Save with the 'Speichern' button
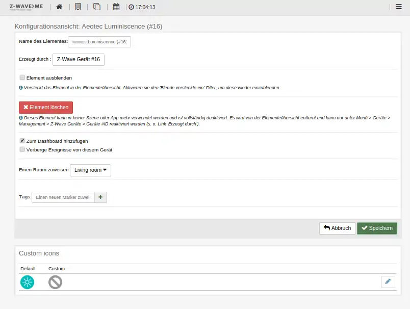The width and height of the screenshot is (410, 309). tap(377, 228)
